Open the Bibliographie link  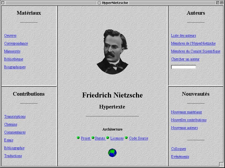14,148
